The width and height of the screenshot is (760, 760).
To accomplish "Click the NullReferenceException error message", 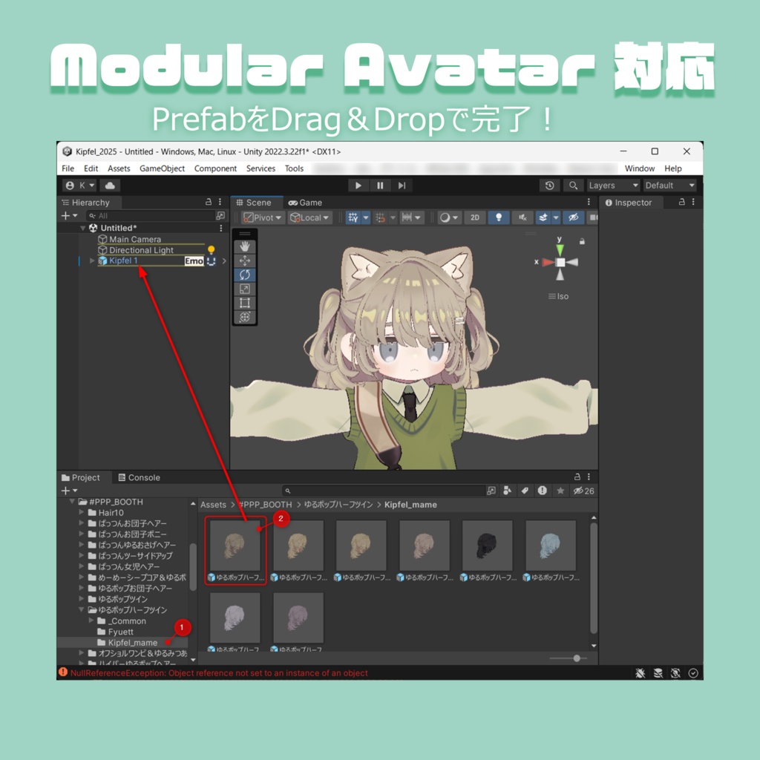I will click(x=219, y=672).
